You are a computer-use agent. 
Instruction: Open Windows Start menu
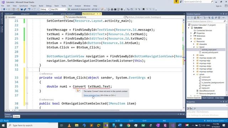3,125
